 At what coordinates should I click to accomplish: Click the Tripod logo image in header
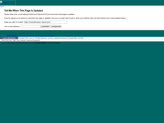8,3
